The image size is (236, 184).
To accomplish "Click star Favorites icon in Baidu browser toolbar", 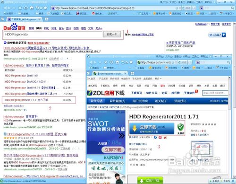I will tap(45, 8).
